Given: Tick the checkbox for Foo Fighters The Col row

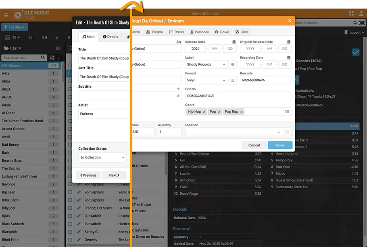Looking at the screenshot, I should 70,200.
